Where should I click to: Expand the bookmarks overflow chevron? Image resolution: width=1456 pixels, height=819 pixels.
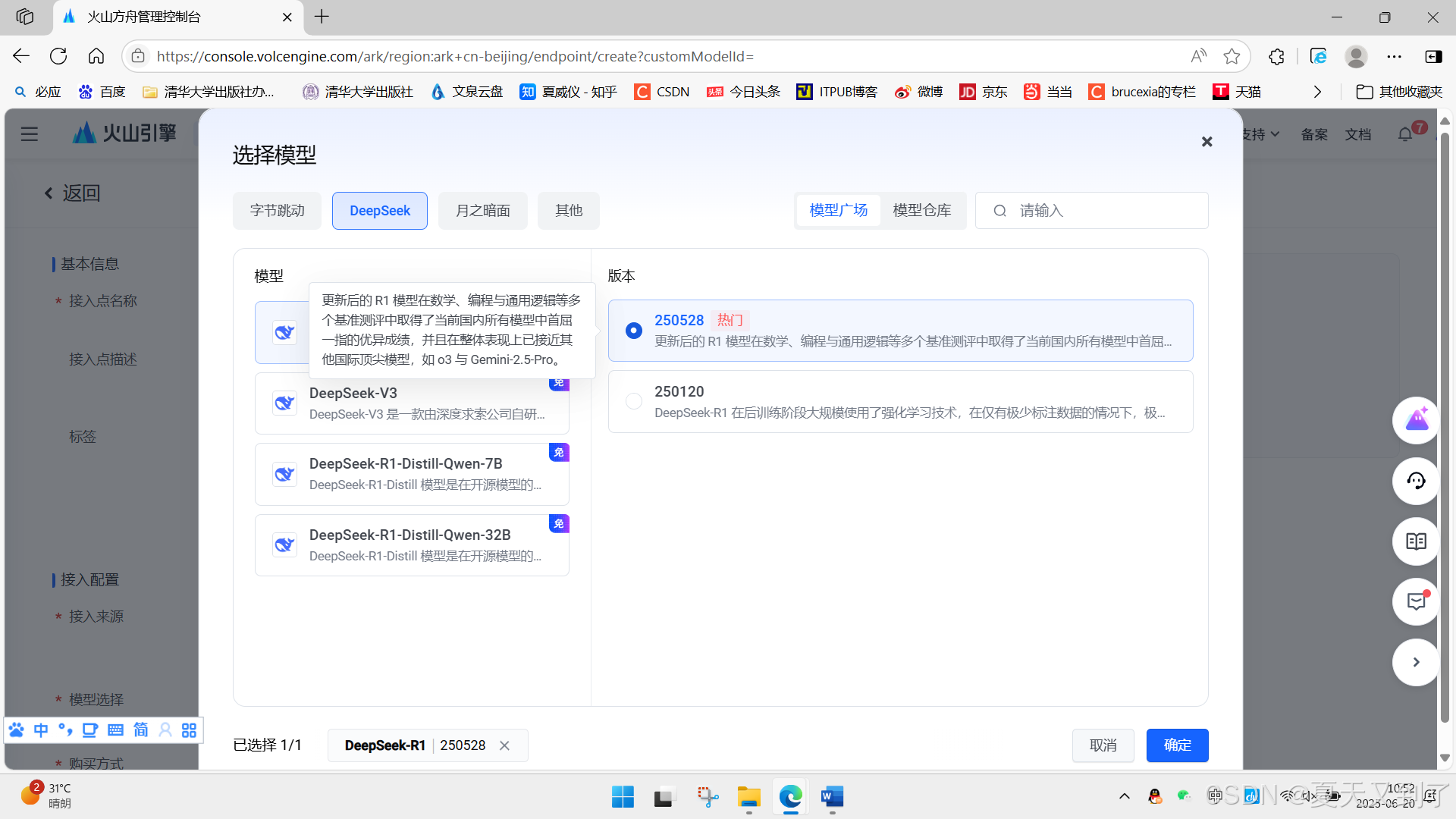tap(1317, 92)
